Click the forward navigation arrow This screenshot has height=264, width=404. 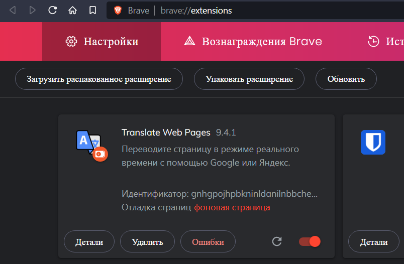point(33,11)
